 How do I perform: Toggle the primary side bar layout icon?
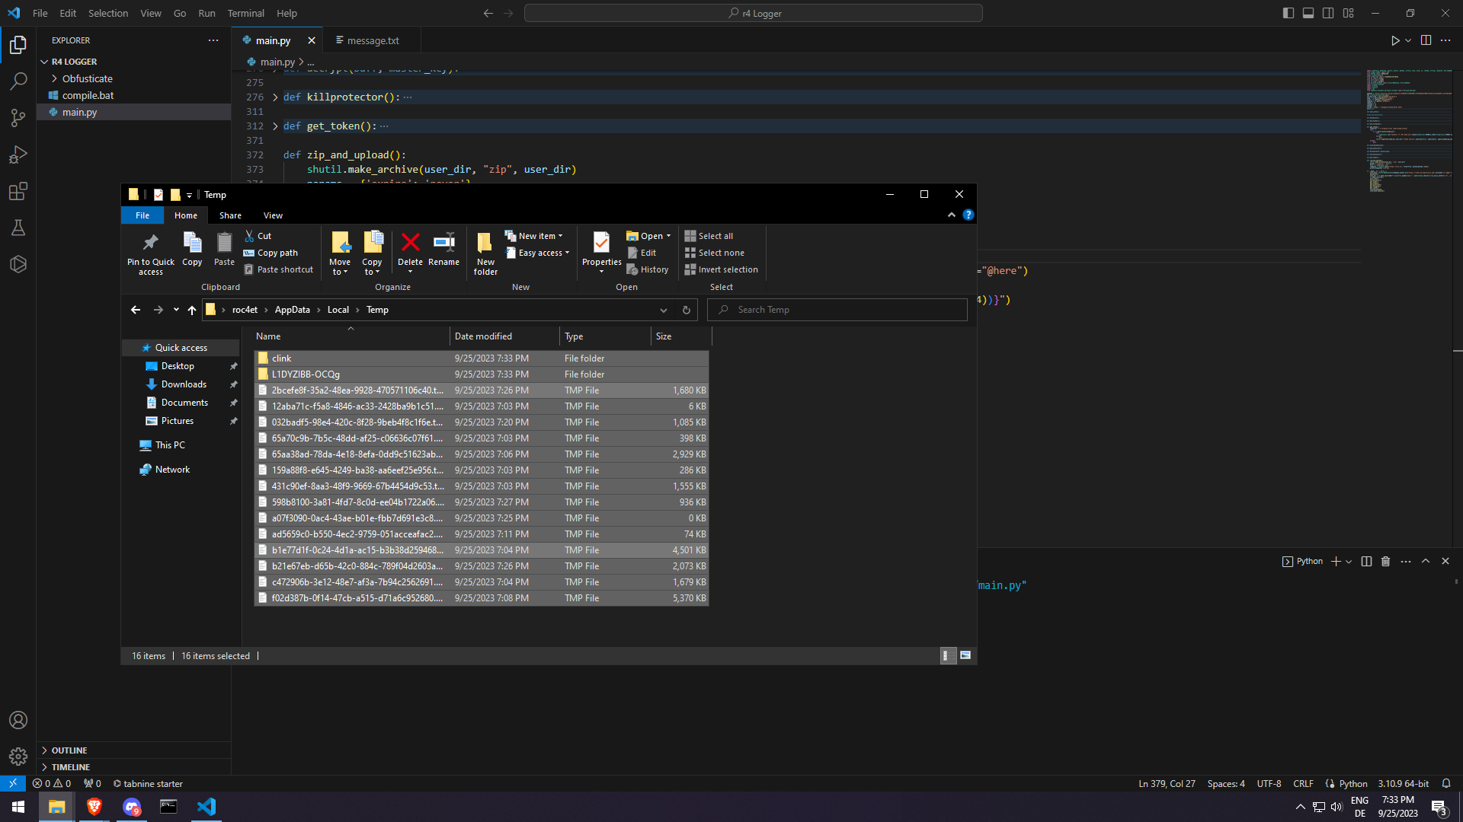(1288, 13)
